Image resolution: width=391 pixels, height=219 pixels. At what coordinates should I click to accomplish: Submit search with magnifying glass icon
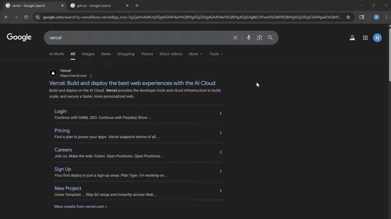(270, 38)
